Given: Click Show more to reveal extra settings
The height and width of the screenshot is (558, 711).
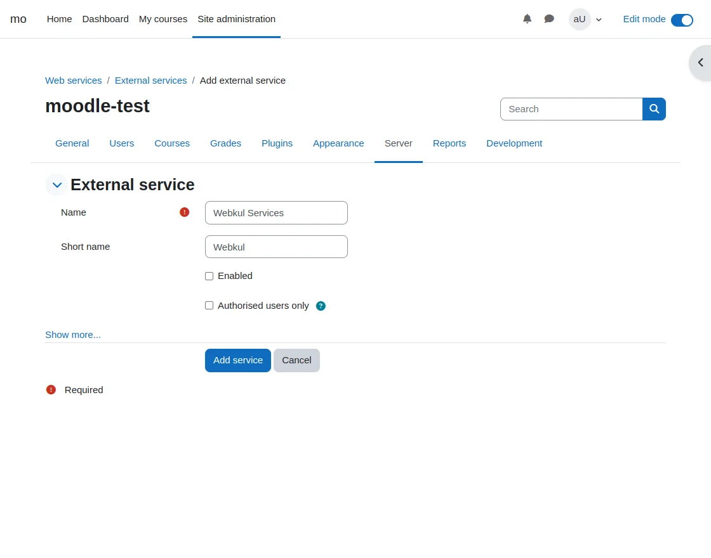Looking at the screenshot, I should point(72,334).
